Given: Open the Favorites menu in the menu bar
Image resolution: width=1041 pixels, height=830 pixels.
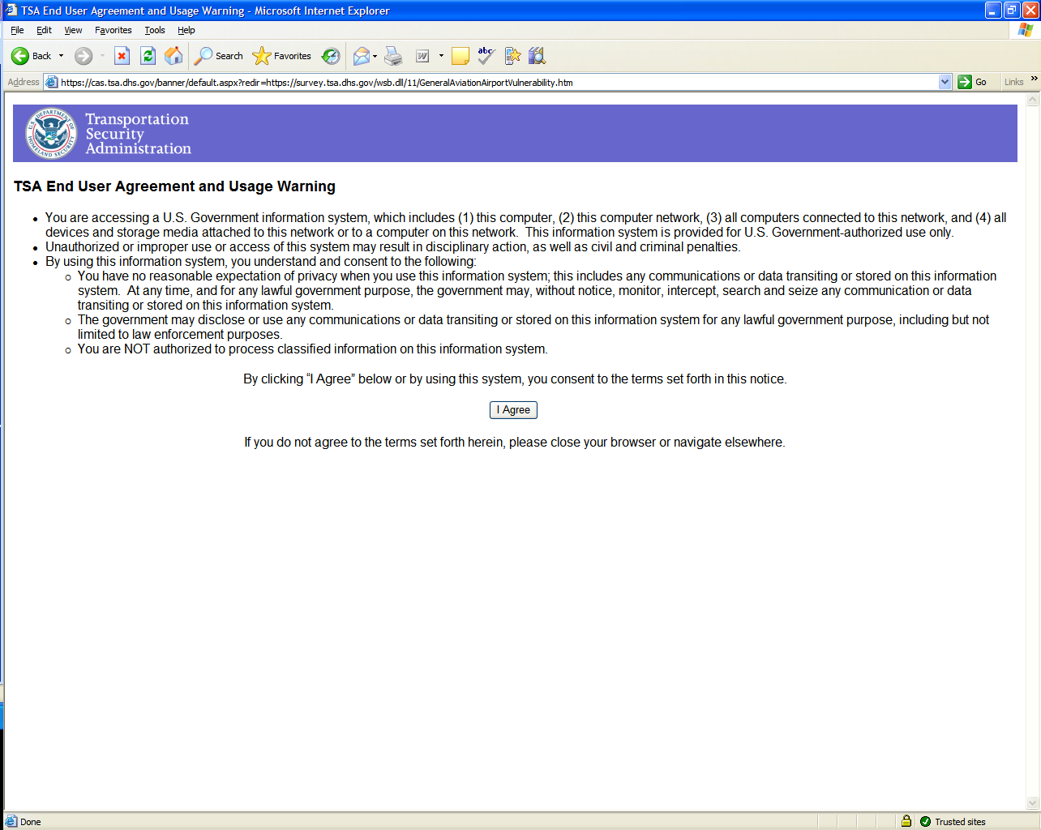Looking at the screenshot, I should [114, 30].
